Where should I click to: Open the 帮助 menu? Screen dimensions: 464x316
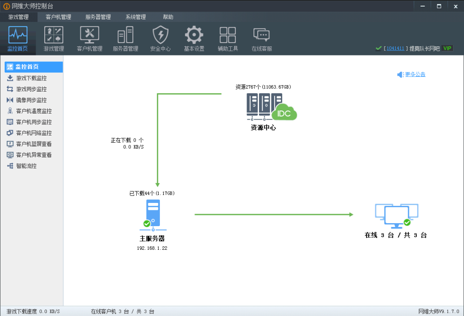click(168, 17)
